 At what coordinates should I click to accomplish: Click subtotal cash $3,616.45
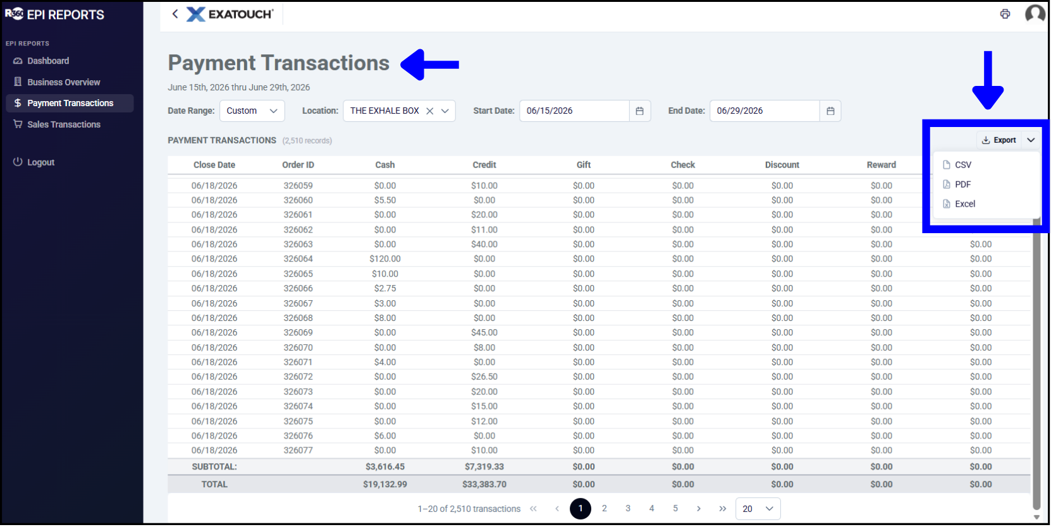click(x=385, y=467)
